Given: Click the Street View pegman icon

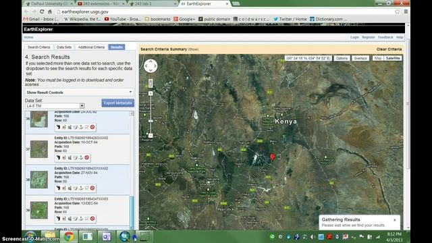Looking at the screenshot, I should (x=151, y=83).
